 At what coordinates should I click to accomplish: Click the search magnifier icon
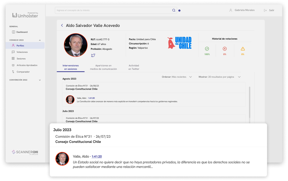pyautogui.click(x=174, y=10)
